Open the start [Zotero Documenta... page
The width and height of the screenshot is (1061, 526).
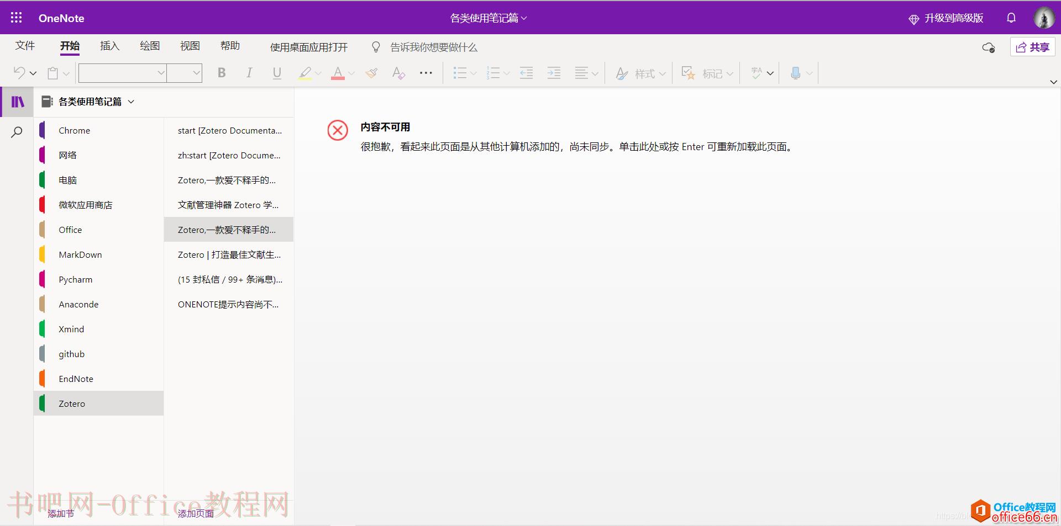tap(229, 130)
